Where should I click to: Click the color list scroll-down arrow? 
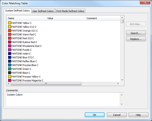(x=122, y=80)
